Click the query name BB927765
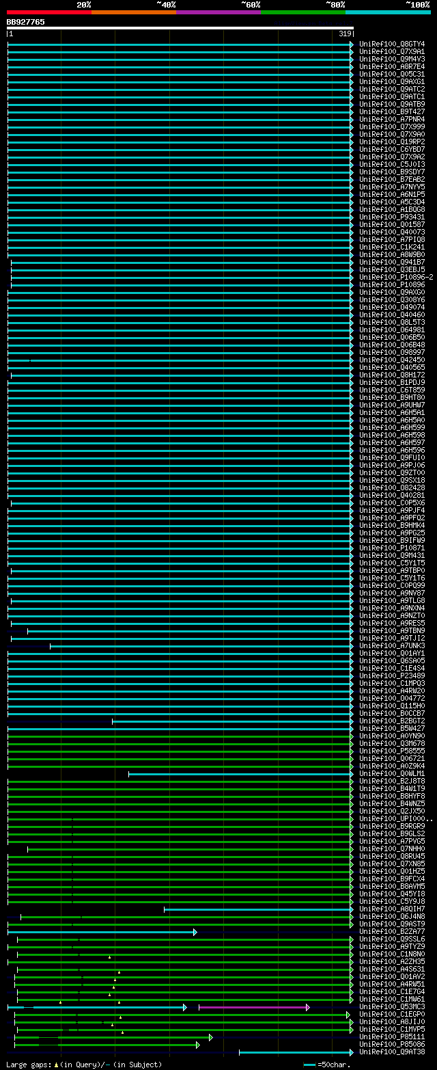437x1070 pixels. click(x=26, y=22)
